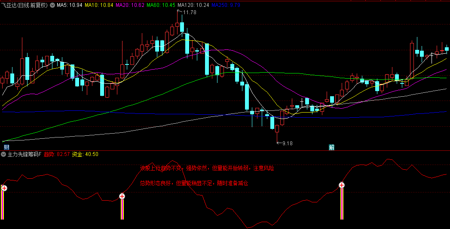
Task: Click the middle red plus signal marker
Action: (x=122, y=196)
